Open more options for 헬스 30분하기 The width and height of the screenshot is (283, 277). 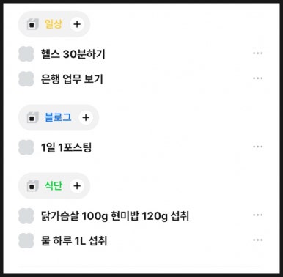pyautogui.click(x=258, y=53)
